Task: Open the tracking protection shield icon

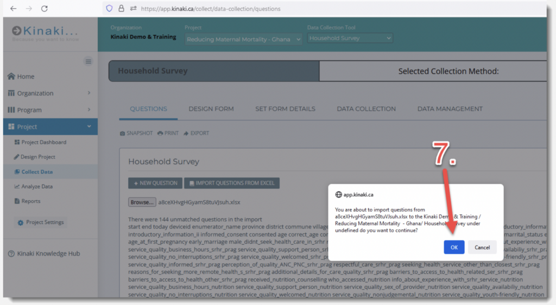Action: pyautogui.click(x=109, y=9)
